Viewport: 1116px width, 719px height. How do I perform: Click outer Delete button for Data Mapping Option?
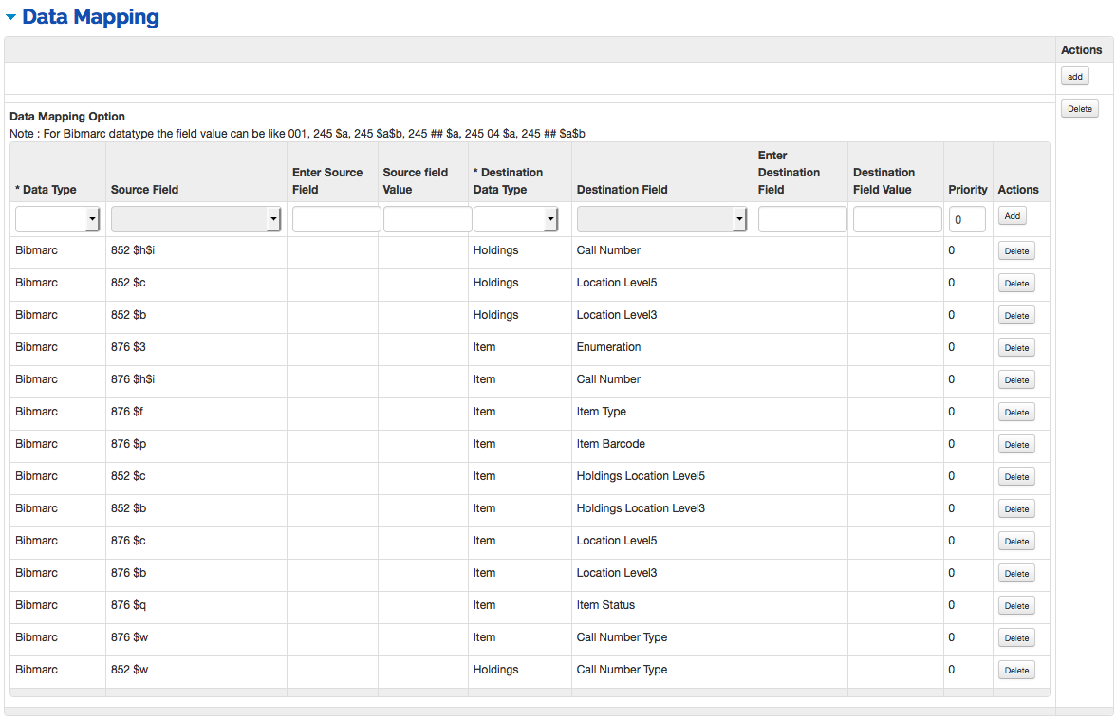(x=1079, y=109)
